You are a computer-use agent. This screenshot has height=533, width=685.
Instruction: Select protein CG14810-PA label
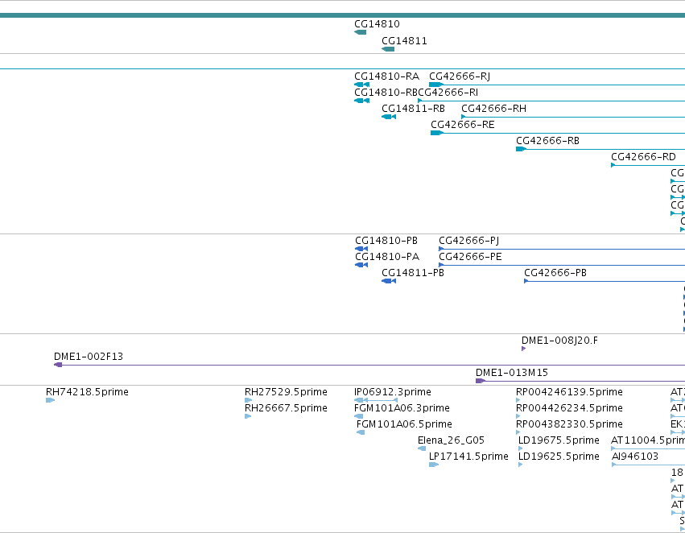(387, 257)
